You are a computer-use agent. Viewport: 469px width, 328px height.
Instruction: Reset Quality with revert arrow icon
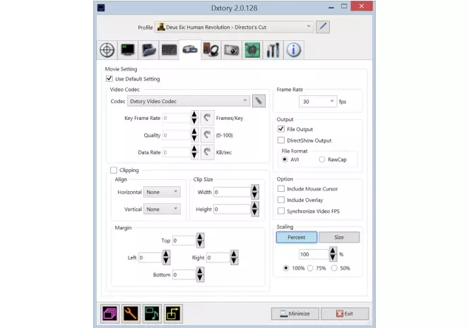coord(207,135)
